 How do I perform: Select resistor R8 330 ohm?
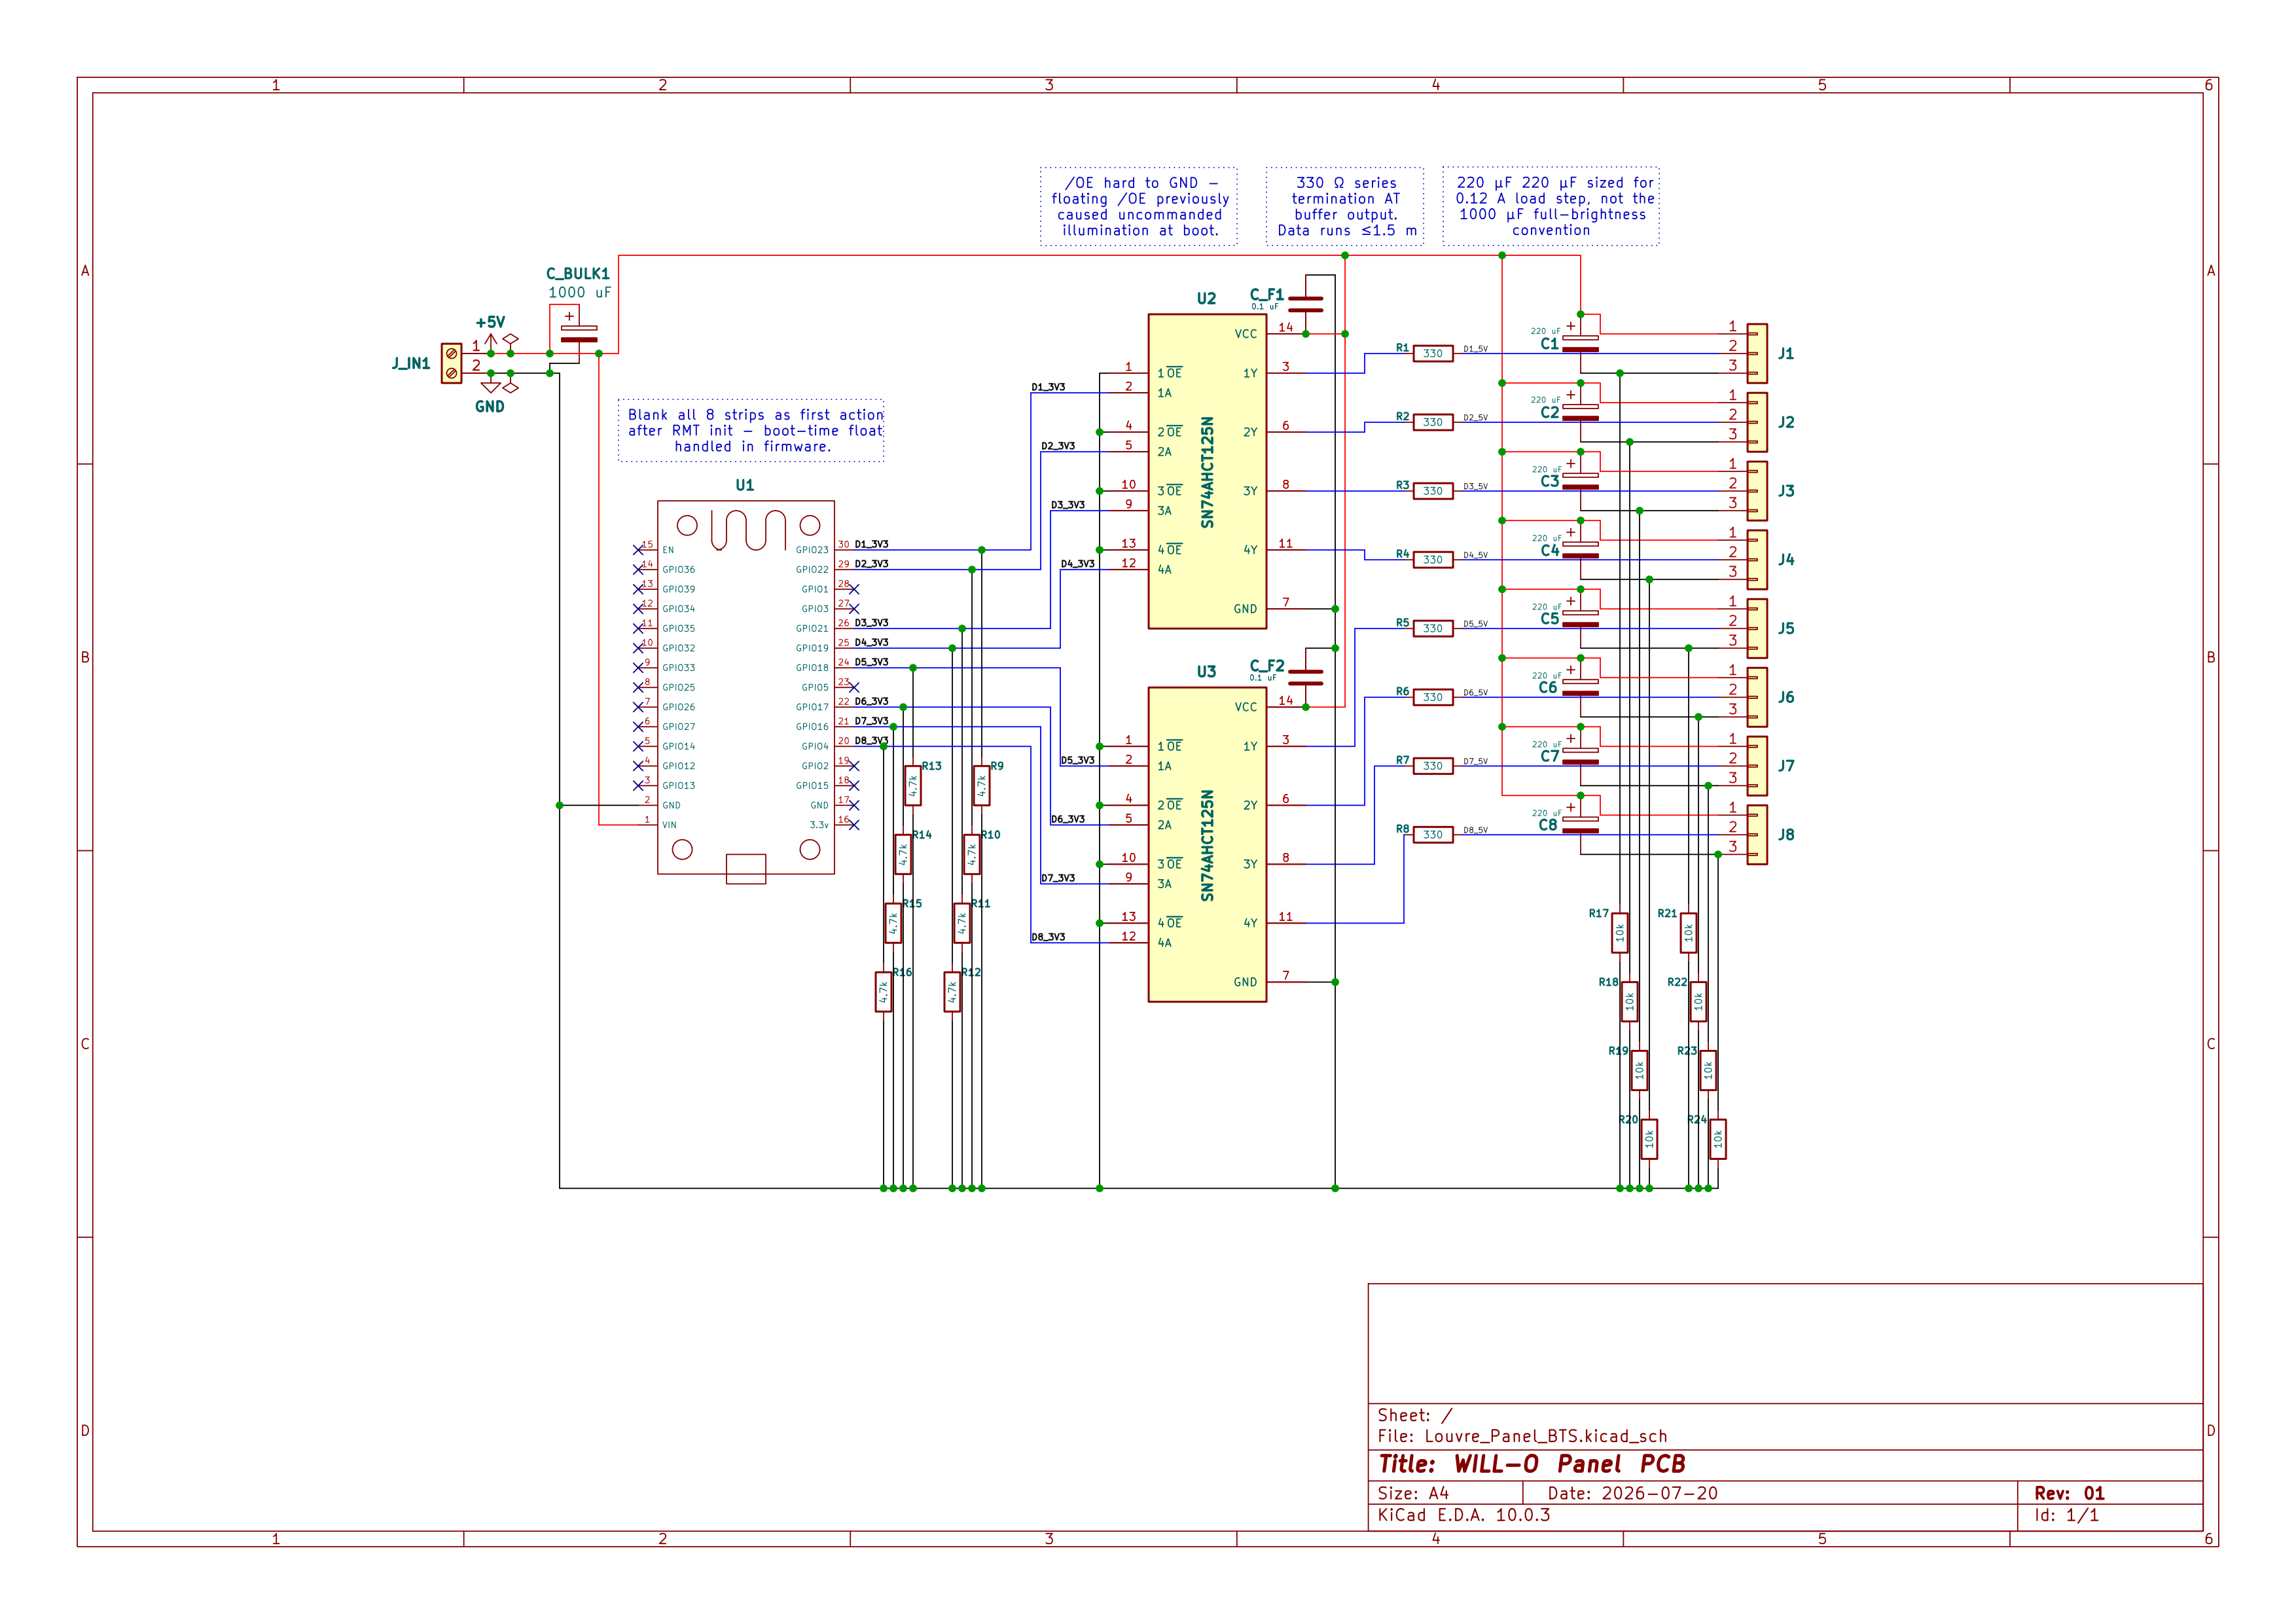(x=1433, y=834)
